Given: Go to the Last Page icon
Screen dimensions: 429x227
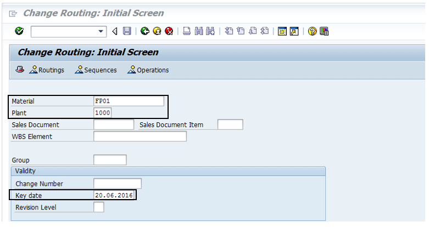Looking at the screenshot, I should point(265,31).
